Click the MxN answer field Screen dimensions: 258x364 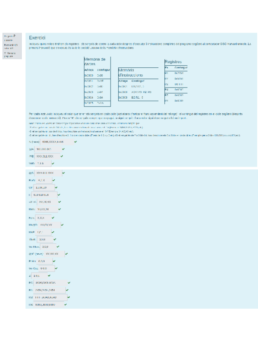46,209
